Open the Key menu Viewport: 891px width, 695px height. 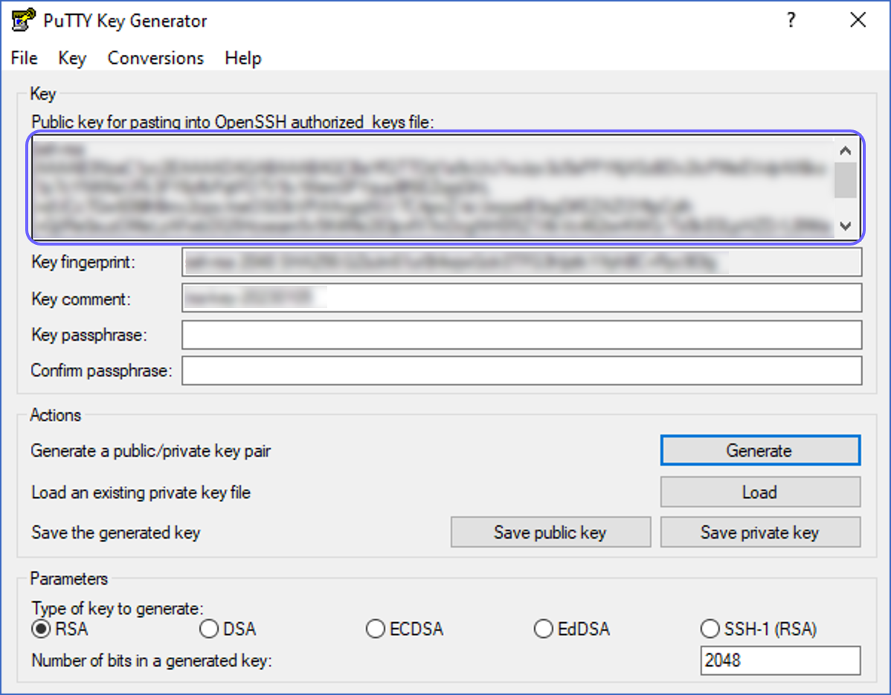point(71,58)
